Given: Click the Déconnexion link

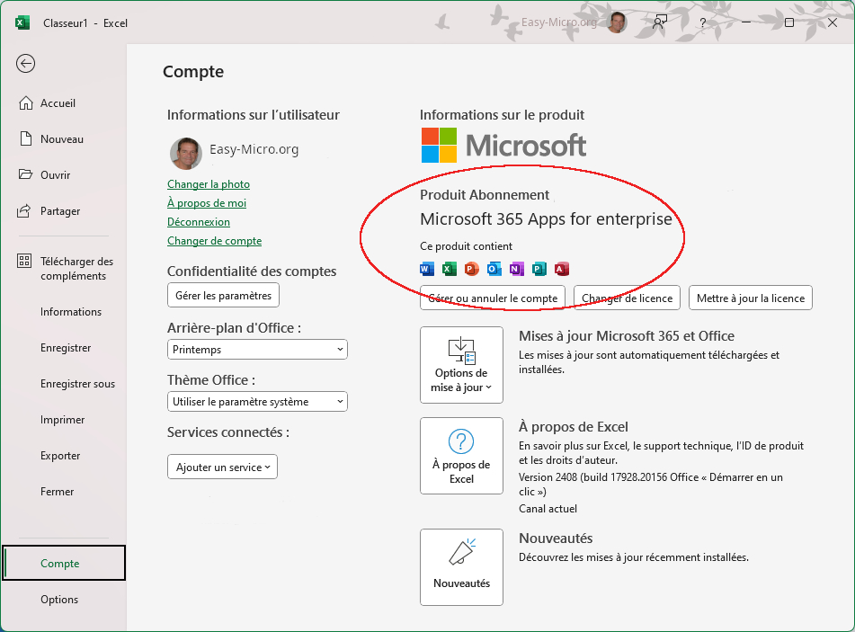Looking at the screenshot, I should tap(199, 222).
